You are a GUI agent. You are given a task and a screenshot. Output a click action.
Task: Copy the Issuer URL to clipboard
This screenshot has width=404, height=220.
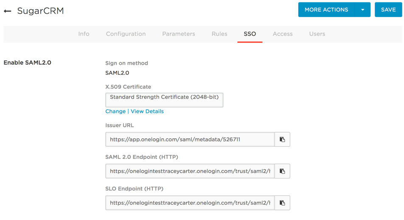(282, 140)
